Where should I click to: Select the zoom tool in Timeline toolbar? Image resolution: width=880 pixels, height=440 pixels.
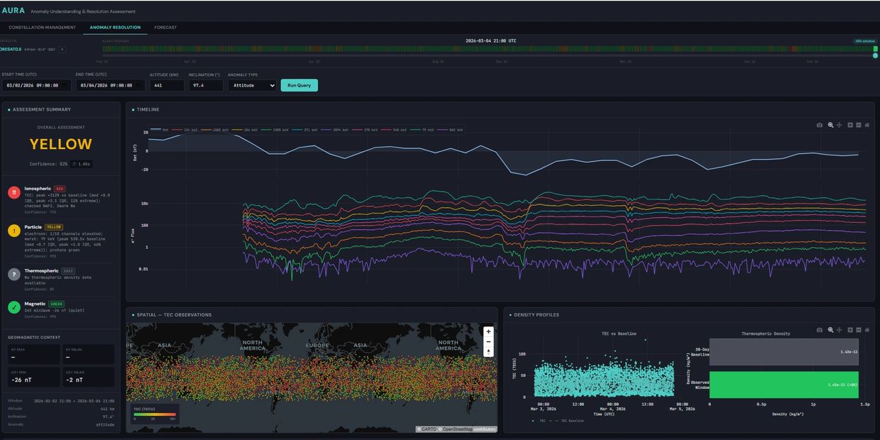tap(830, 125)
